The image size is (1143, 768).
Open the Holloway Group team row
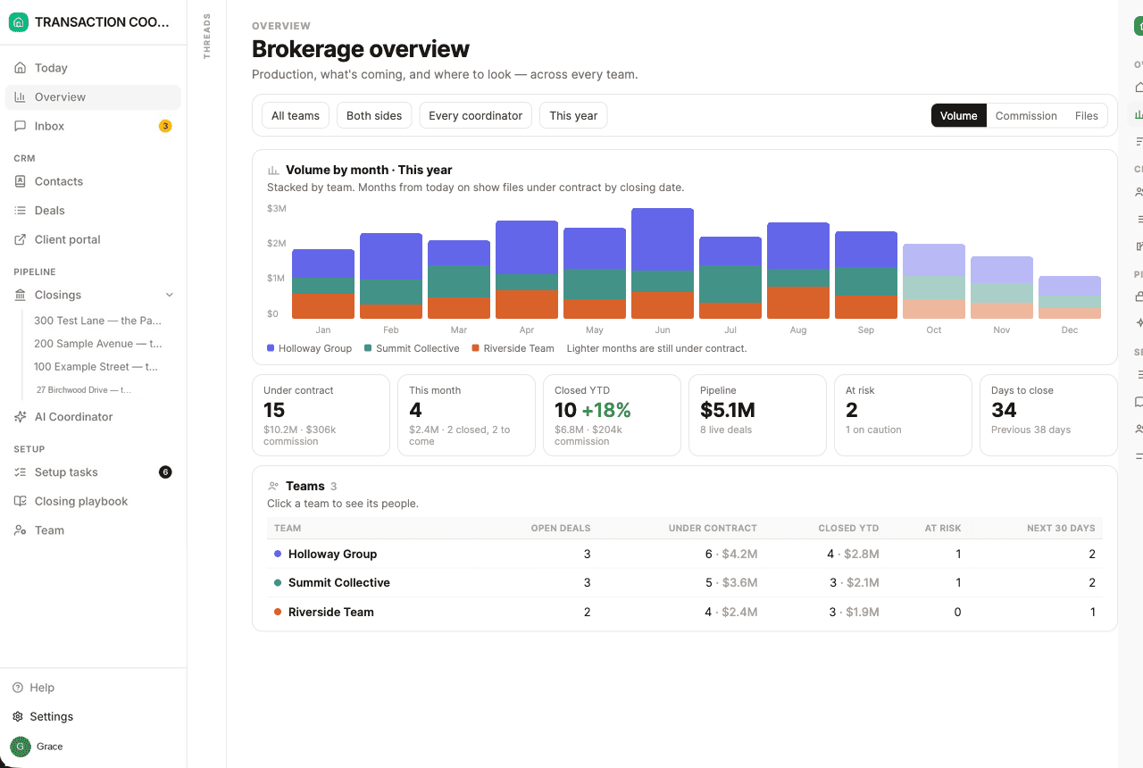click(x=685, y=554)
